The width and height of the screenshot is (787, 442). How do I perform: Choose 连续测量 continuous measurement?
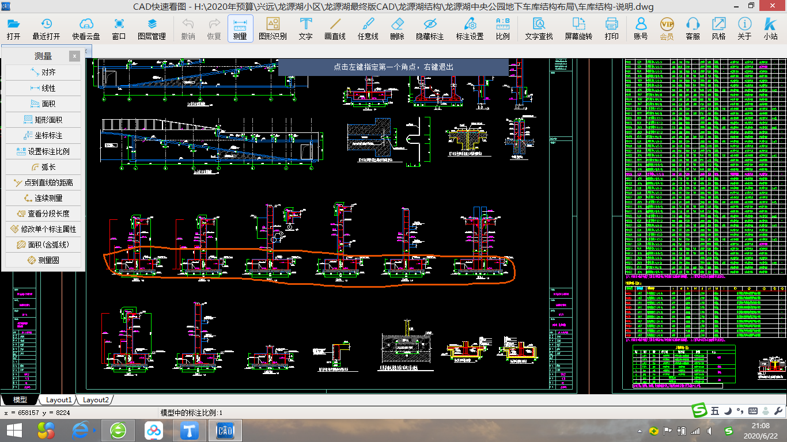tap(43, 198)
